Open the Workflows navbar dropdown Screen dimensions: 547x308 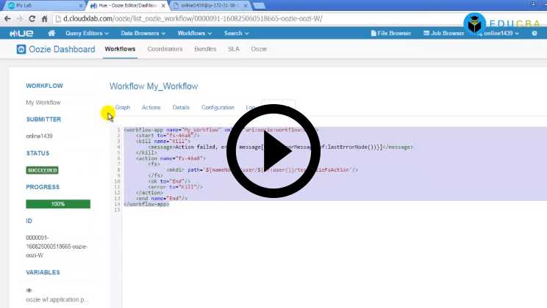coord(195,33)
